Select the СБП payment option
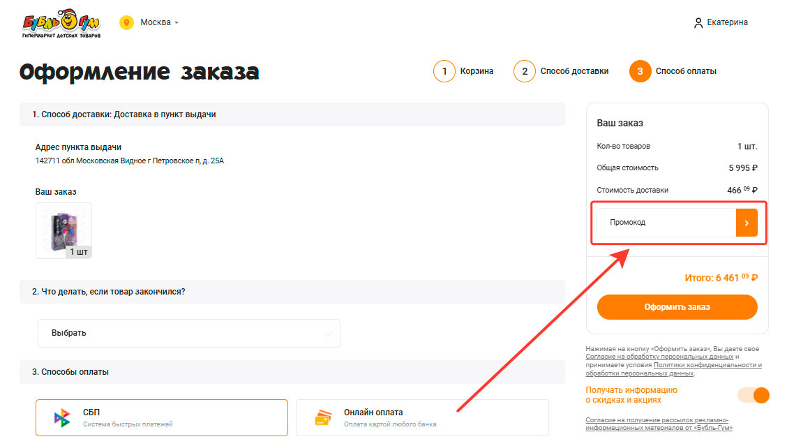This screenshot has height=439, width=787. coord(162,417)
